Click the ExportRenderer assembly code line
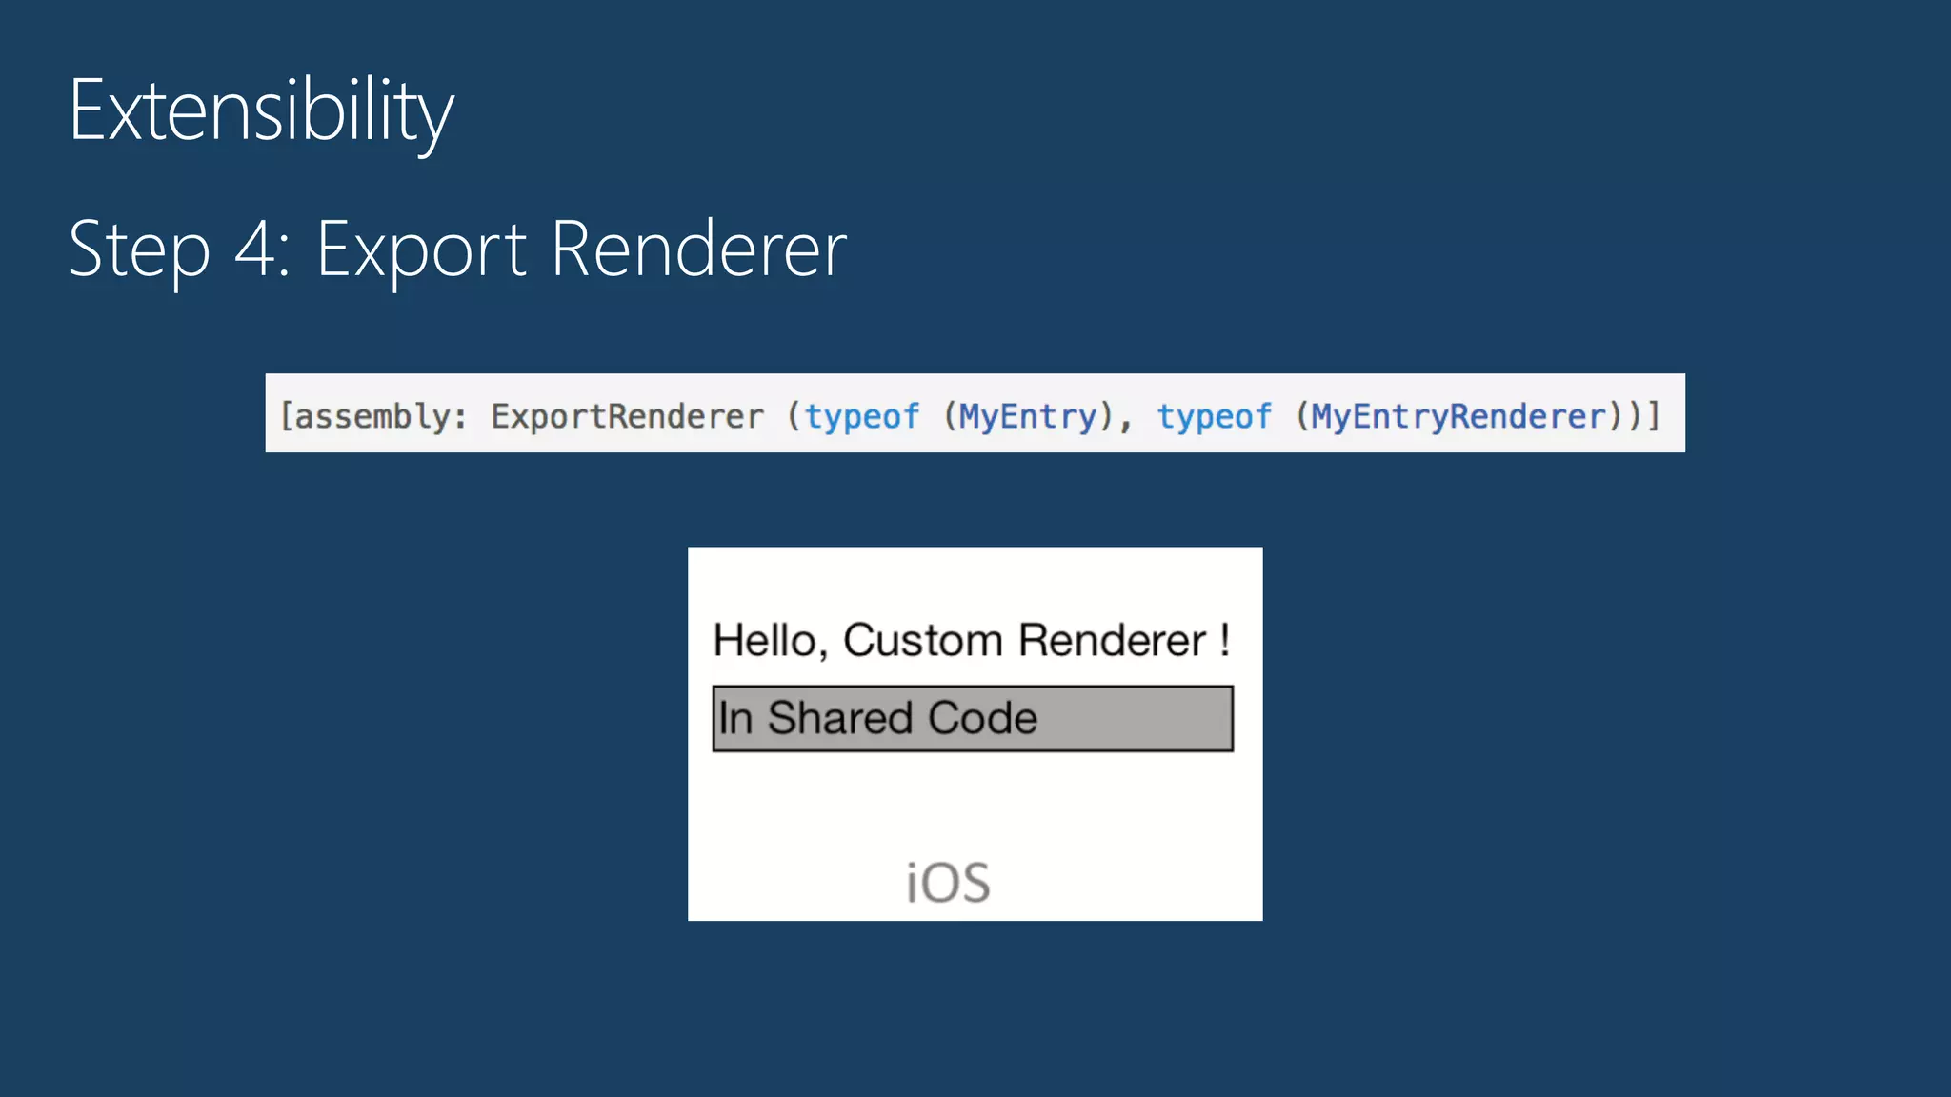Image resolution: width=1951 pixels, height=1097 pixels. (975, 413)
